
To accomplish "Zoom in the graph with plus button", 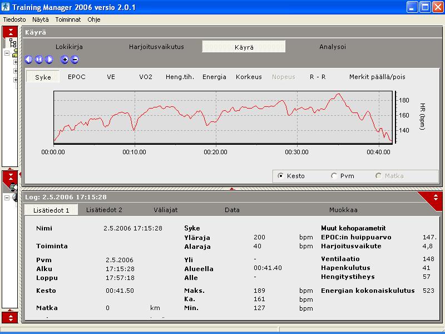I will coord(65,60).
